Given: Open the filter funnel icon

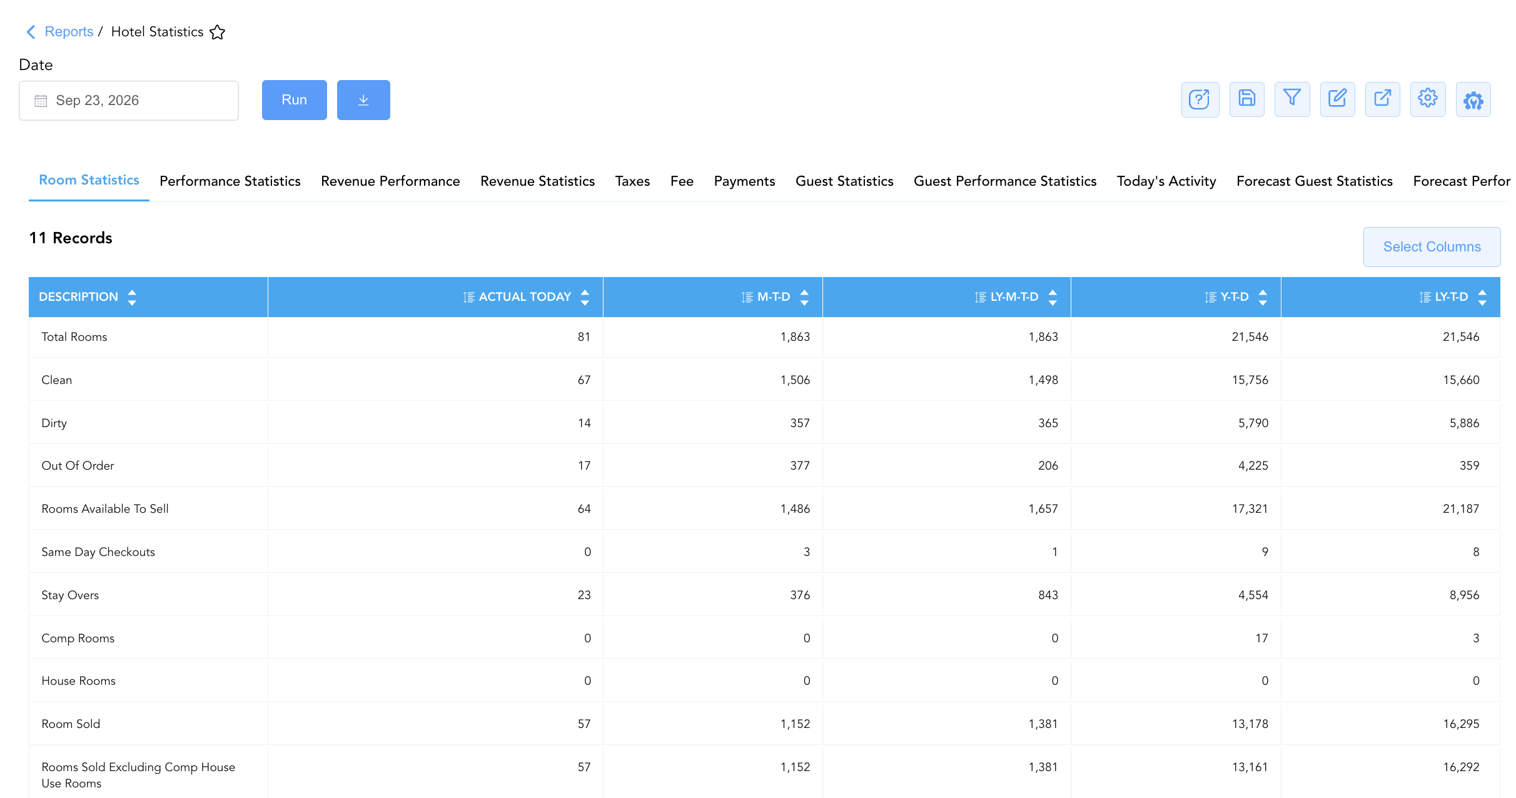Looking at the screenshot, I should [1292, 99].
